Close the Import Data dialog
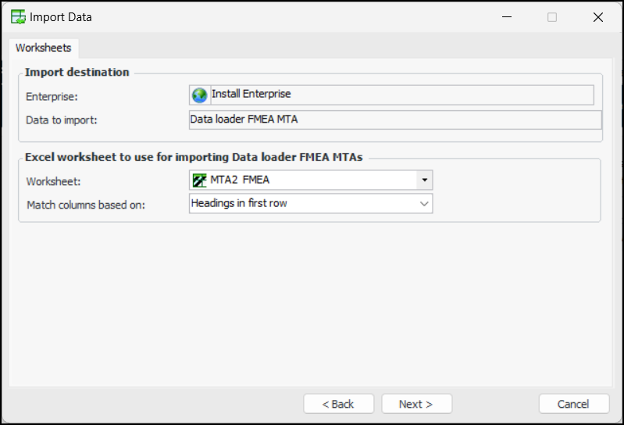The image size is (624, 425). point(598,16)
